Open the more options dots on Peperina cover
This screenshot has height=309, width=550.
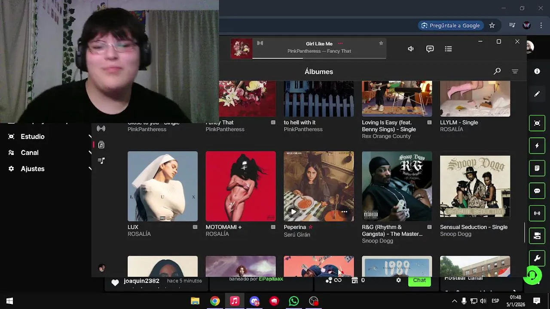pos(344,212)
